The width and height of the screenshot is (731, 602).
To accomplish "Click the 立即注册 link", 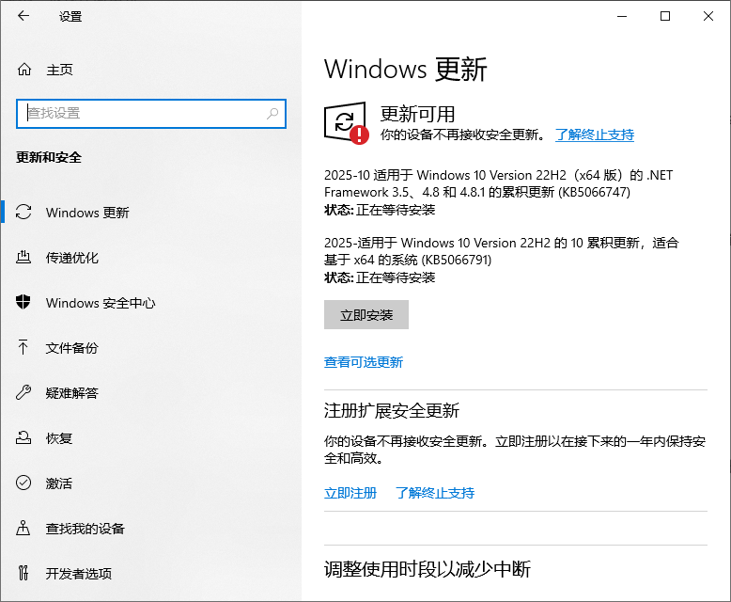I will 350,493.
